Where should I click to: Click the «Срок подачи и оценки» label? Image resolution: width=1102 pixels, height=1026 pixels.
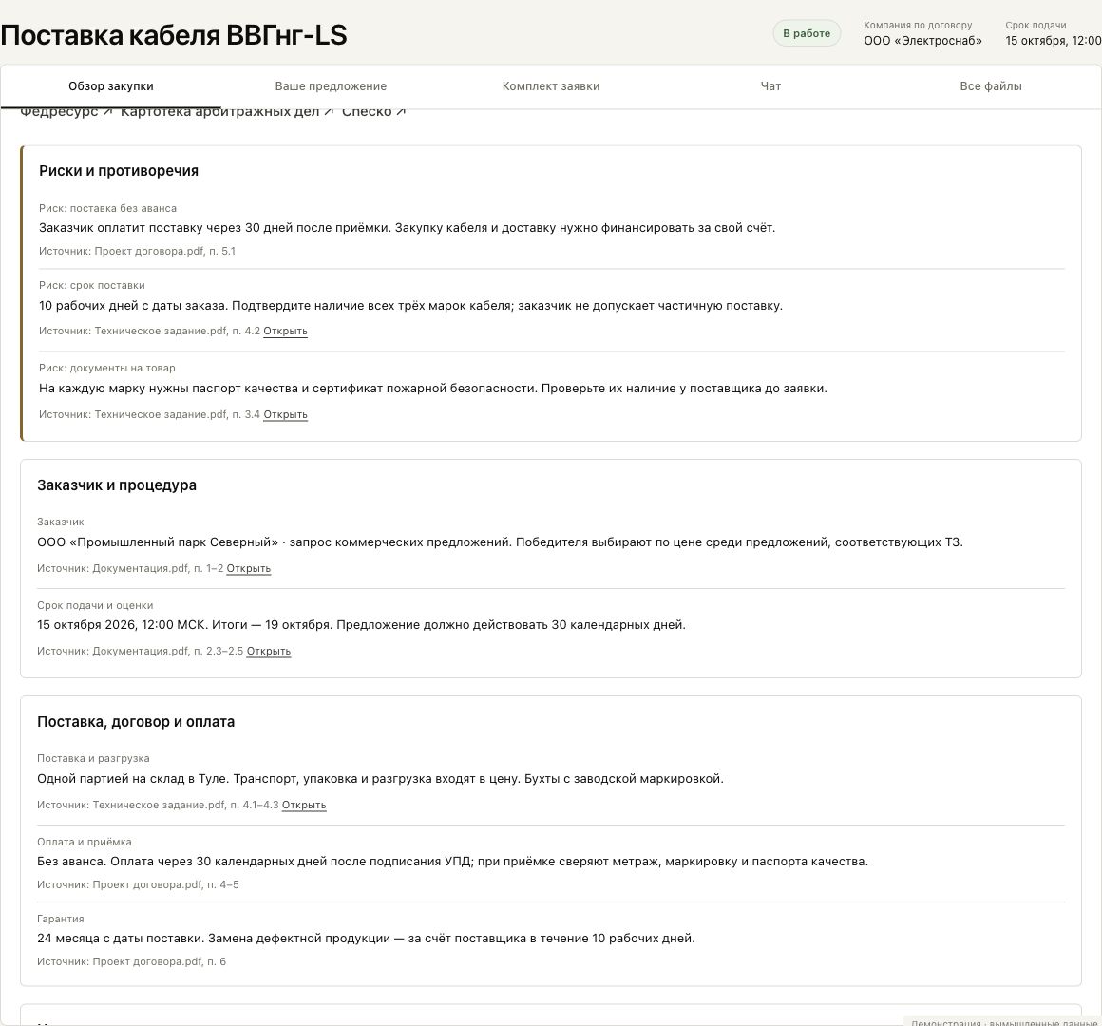95,606
